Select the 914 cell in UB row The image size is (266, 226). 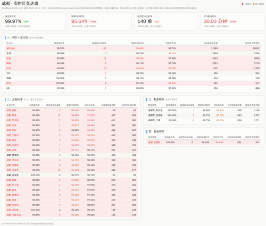coord(215,88)
